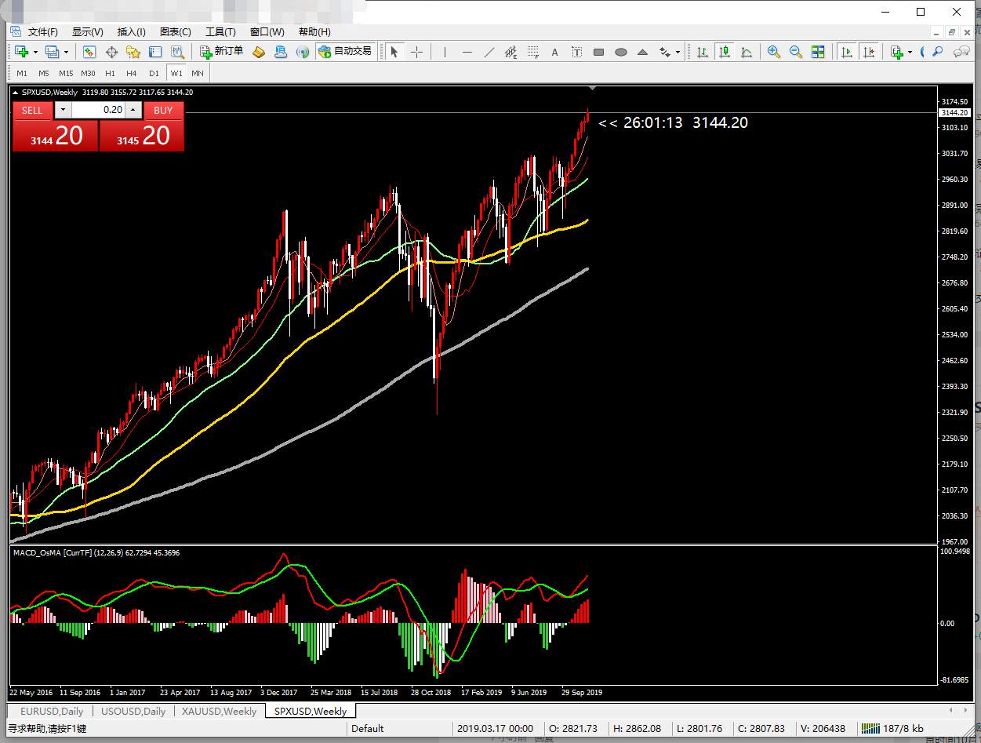Click the yellow book icon beside 新订单

point(259,52)
